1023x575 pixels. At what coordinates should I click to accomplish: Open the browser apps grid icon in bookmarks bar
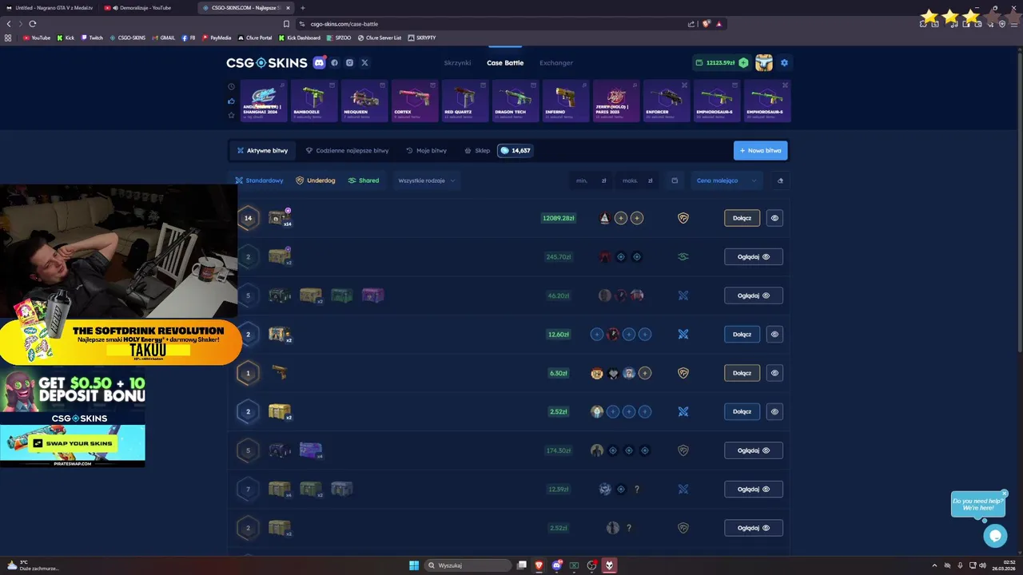tap(8, 38)
